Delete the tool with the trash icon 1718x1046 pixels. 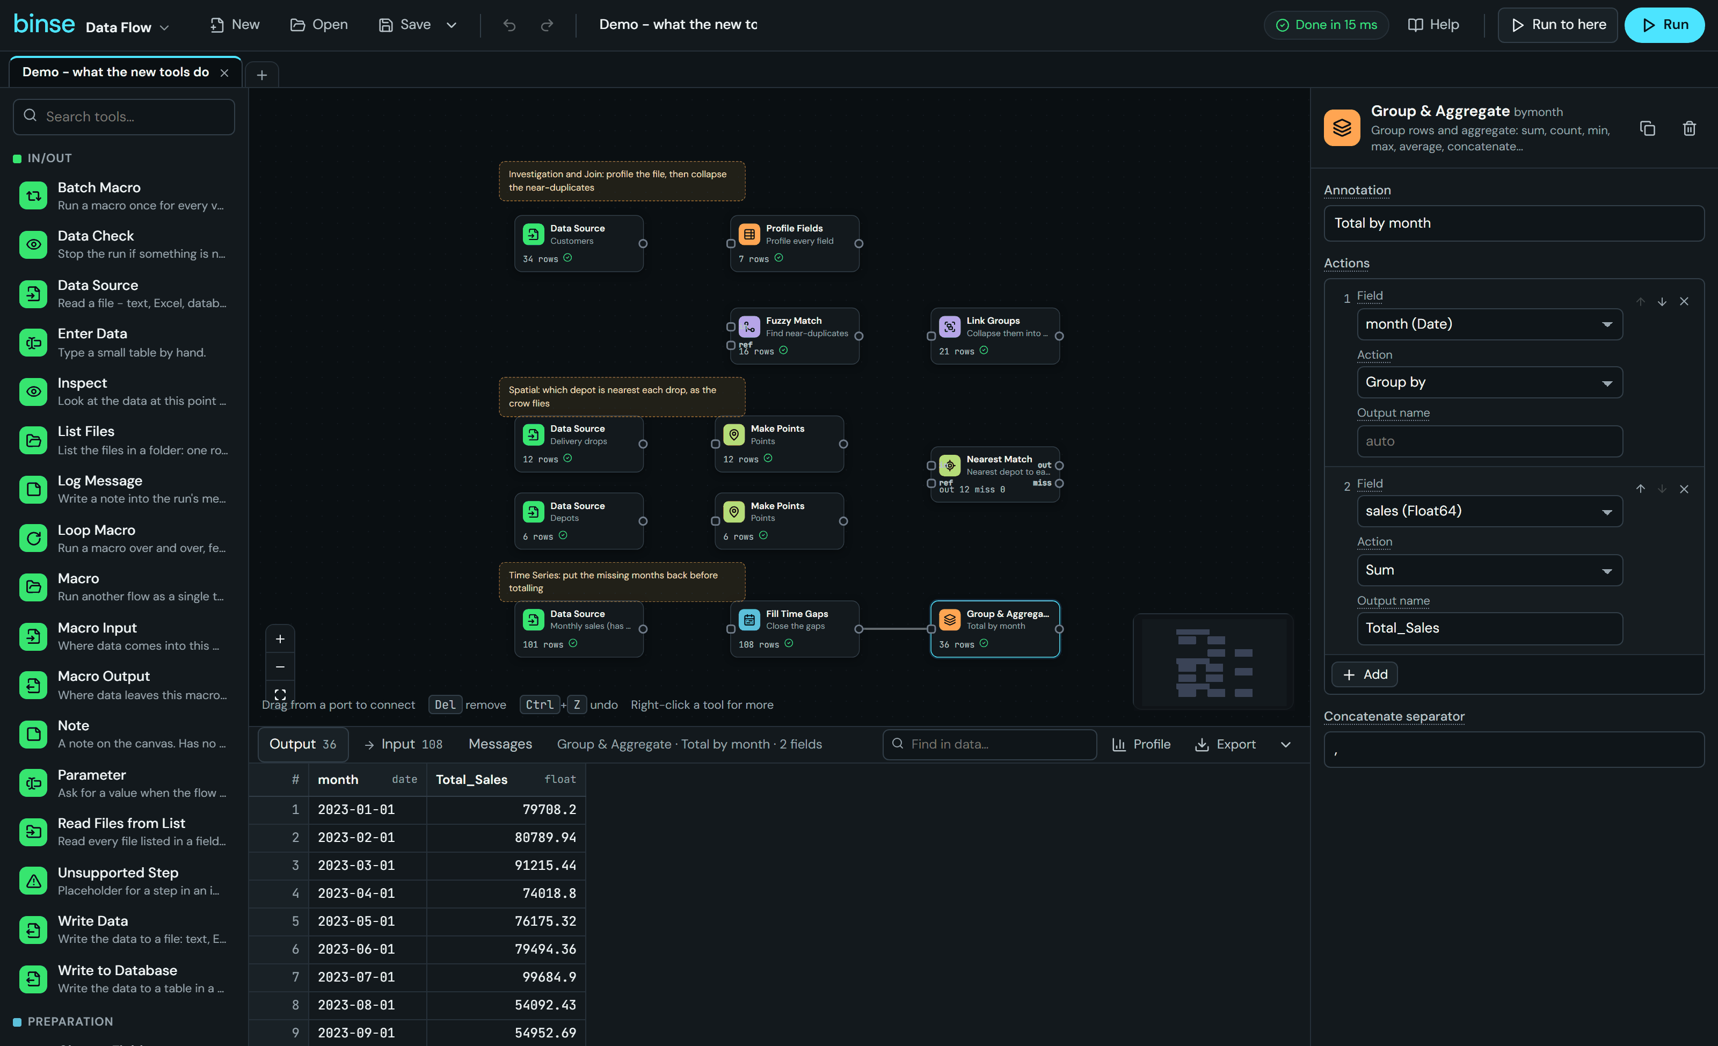1688,128
